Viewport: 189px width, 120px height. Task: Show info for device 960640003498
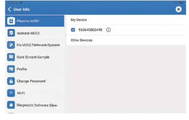[108, 30]
